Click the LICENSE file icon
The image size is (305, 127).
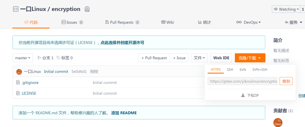[x=18, y=93]
